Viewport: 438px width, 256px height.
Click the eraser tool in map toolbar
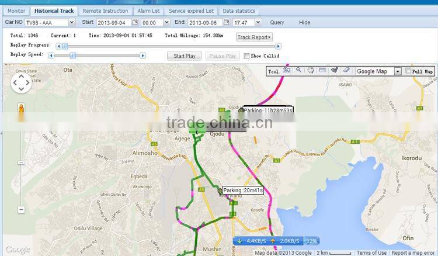[346, 71]
